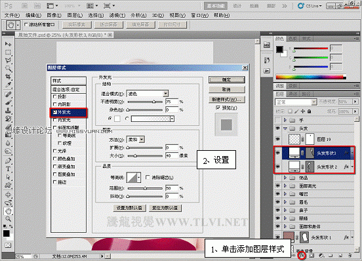Image resolution: width=362 pixels, height=261 pixels.
Task: Select the Healing Brush tool
Action: 9,94
